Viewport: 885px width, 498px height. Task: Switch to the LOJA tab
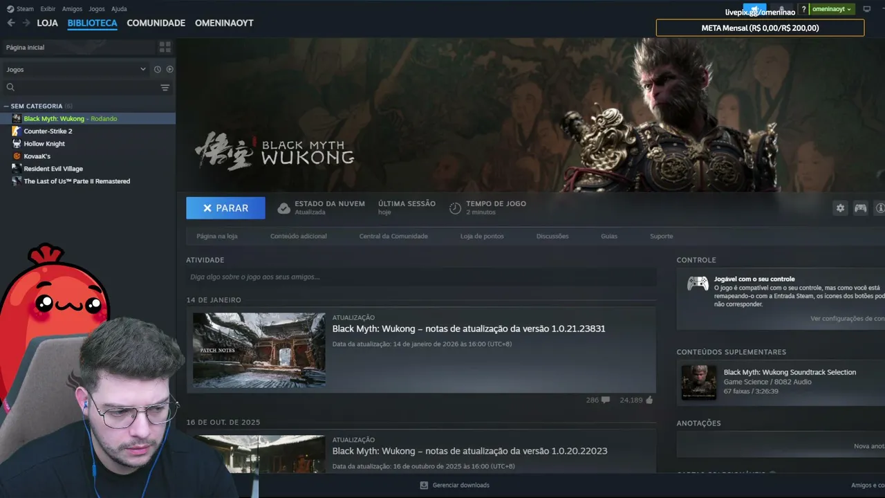tap(48, 23)
